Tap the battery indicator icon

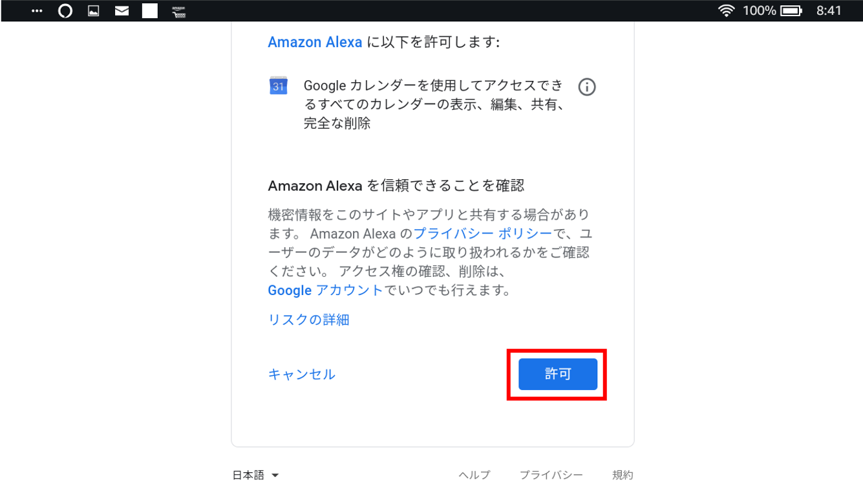pyautogui.click(x=791, y=11)
